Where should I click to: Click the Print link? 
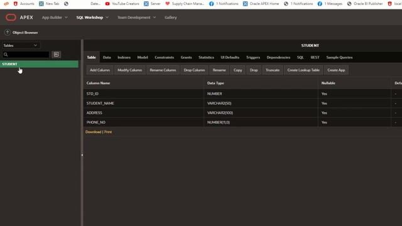click(x=108, y=132)
